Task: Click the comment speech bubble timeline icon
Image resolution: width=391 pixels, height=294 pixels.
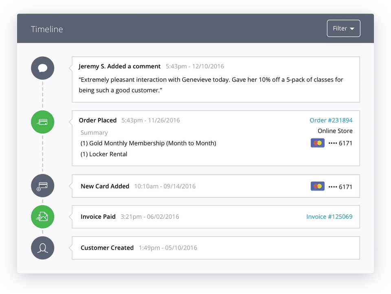Action: click(x=42, y=68)
